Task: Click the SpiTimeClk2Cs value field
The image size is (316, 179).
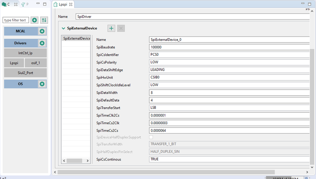Action: pyautogui.click(x=229, y=115)
